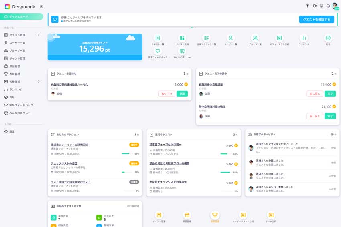Open notifications bell in top bar
The image size is (341, 227).
click(x=328, y=6)
